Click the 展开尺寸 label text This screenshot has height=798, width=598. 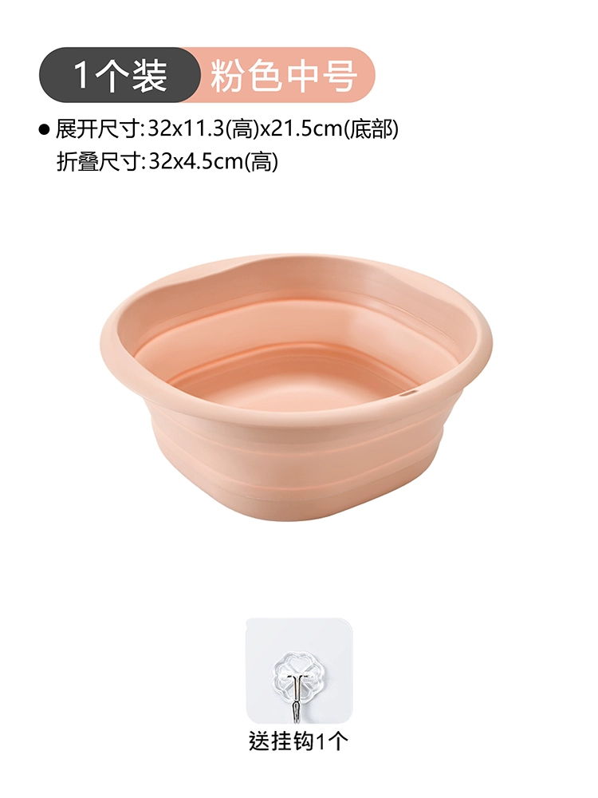pyautogui.click(x=97, y=129)
